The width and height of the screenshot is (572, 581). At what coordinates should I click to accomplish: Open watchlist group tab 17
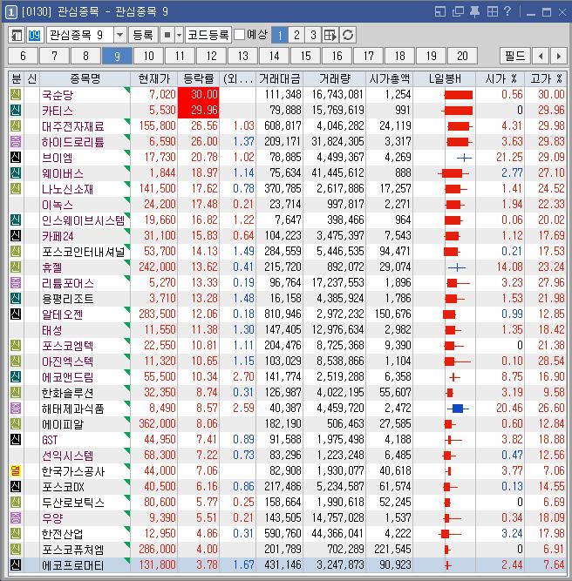(x=368, y=56)
